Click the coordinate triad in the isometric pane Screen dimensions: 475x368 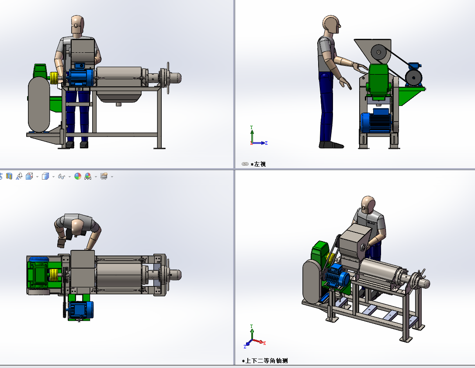(254, 336)
